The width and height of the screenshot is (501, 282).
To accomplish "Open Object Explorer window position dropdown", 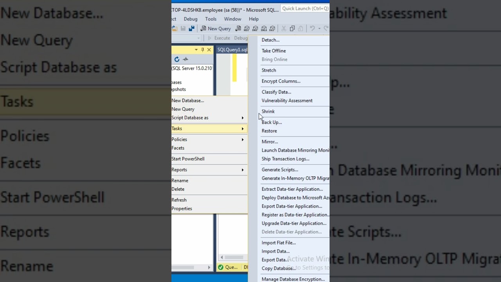I will pos(196,50).
